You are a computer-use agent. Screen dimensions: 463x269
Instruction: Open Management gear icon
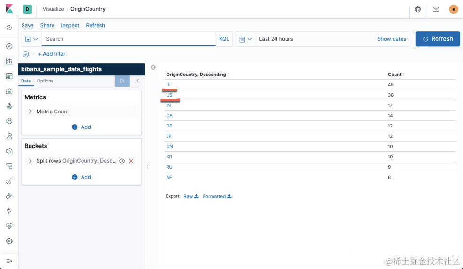pyautogui.click(x=9, y=241)
